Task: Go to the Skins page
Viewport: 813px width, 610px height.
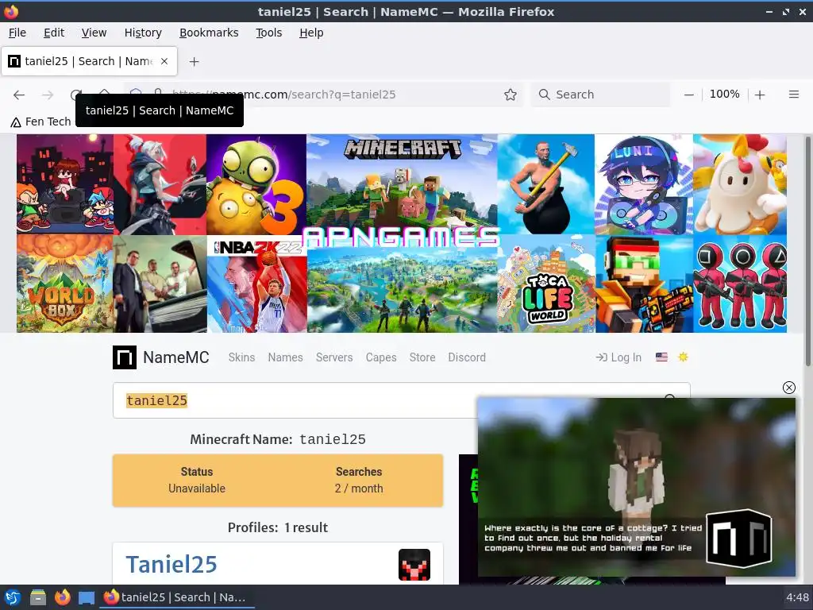Action: [x=241, y=357]
